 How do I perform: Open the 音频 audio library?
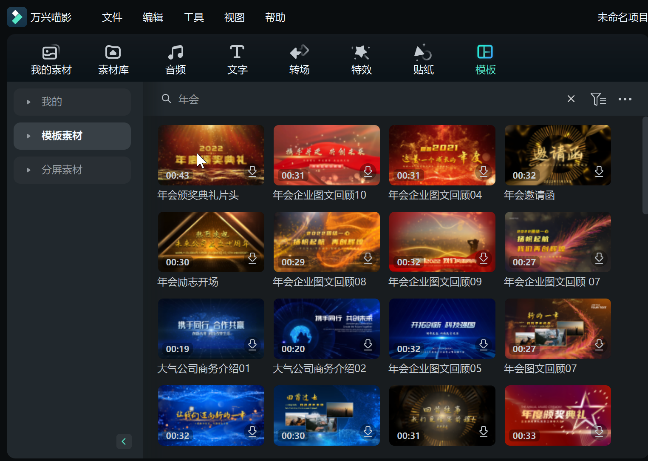[x=175, y=59]
